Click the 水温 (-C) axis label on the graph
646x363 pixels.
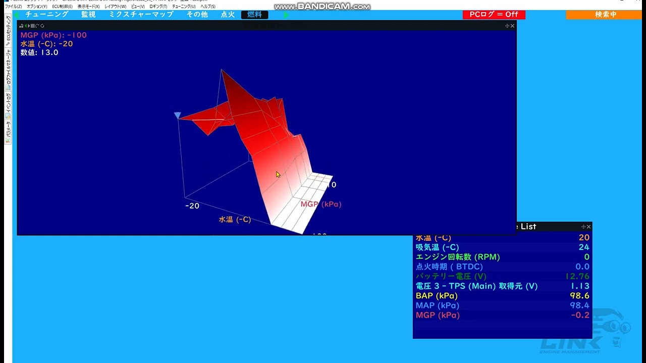[235, 219]
